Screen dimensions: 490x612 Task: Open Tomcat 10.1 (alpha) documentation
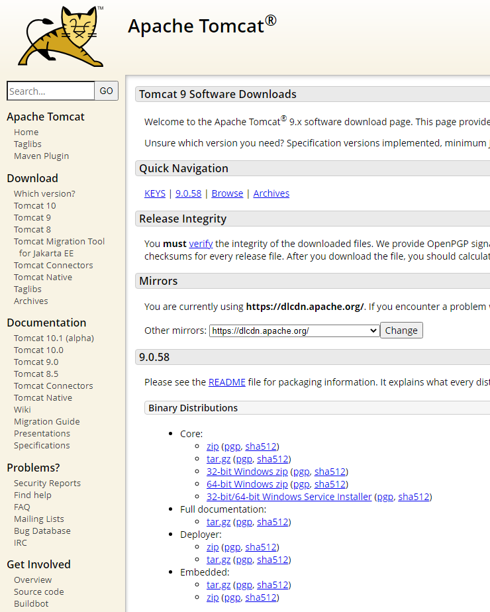(54, 338)
